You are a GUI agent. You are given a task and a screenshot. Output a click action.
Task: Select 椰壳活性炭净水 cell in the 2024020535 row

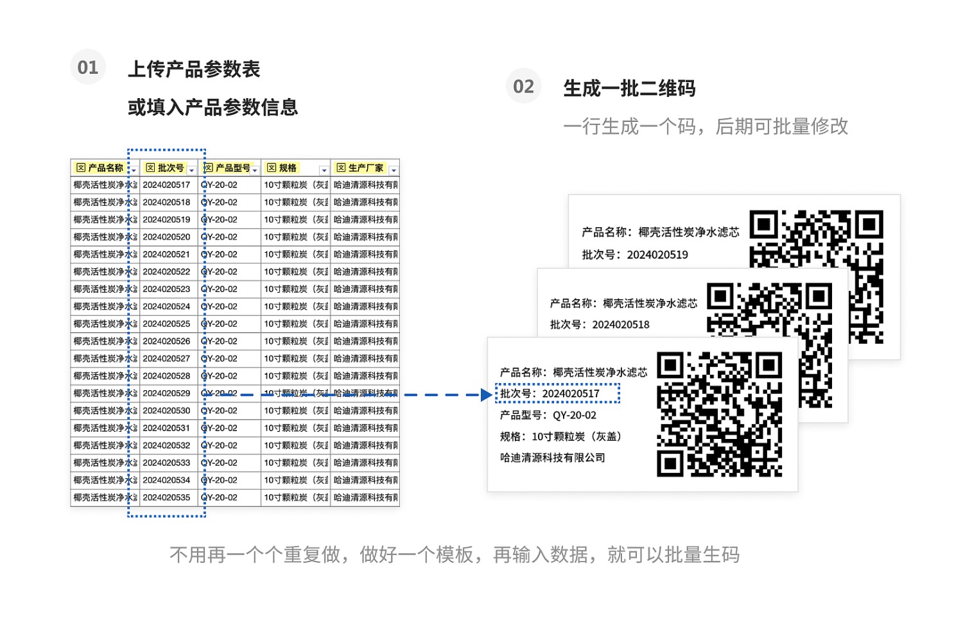click(105, 497)
